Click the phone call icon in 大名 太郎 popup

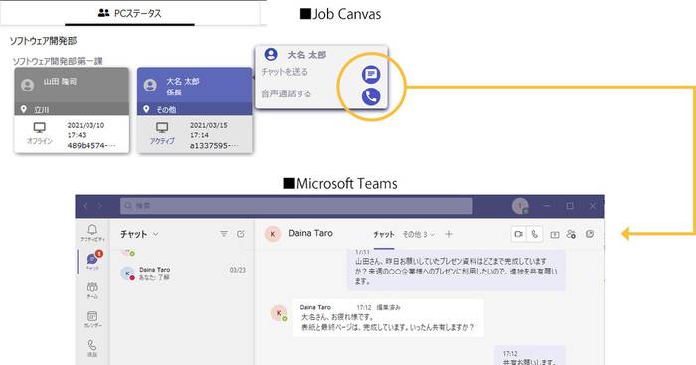click(x=371, y=96)
